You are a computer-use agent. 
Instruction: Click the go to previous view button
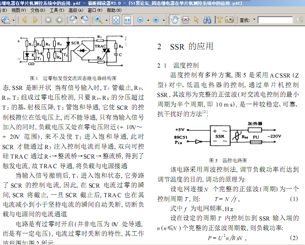(x=48, y=20)
